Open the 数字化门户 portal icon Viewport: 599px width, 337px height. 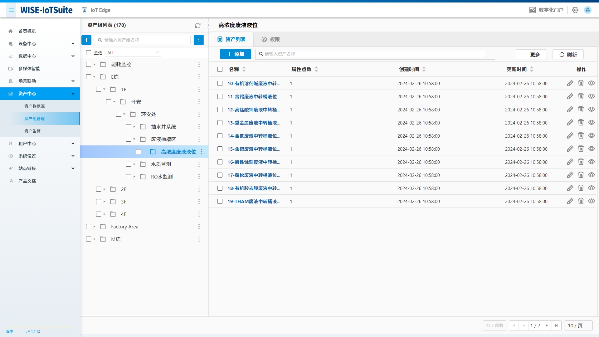click(533, 10)
